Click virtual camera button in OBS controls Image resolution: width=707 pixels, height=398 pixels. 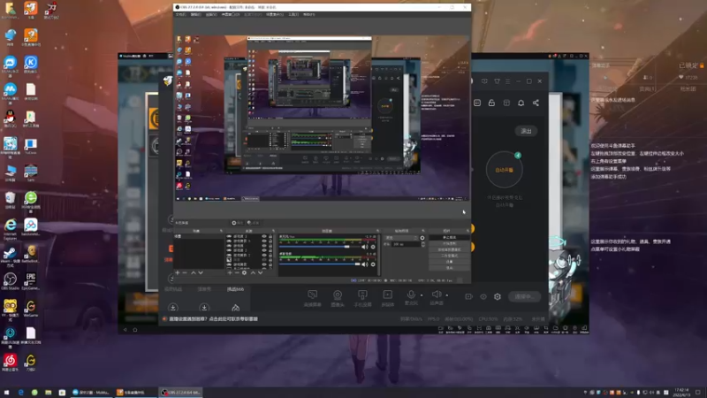449,249
